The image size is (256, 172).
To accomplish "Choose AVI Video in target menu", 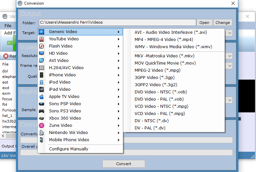I will 80,61.
